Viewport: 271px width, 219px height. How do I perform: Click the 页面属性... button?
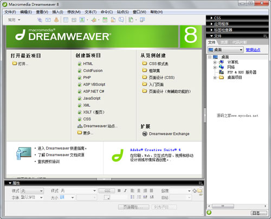point(134,207)
